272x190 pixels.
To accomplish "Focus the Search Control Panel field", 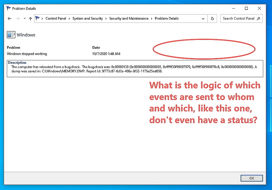I will tap(241, 19).
